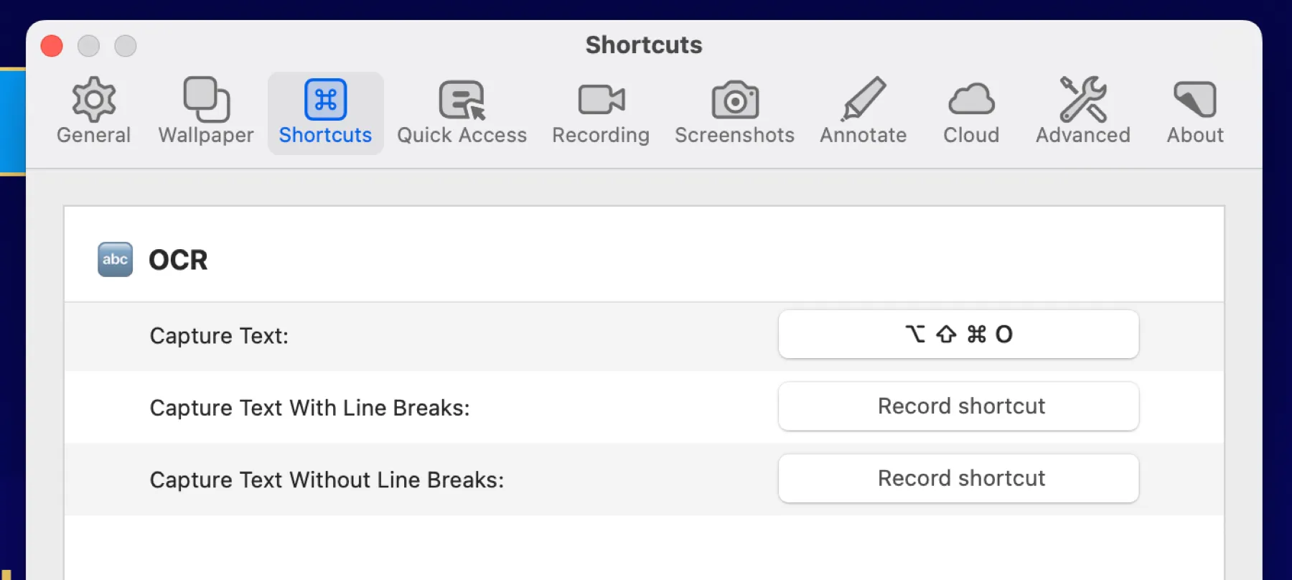Open the About page
This screenshot has height=580, width=1292.
point(1194,111)
